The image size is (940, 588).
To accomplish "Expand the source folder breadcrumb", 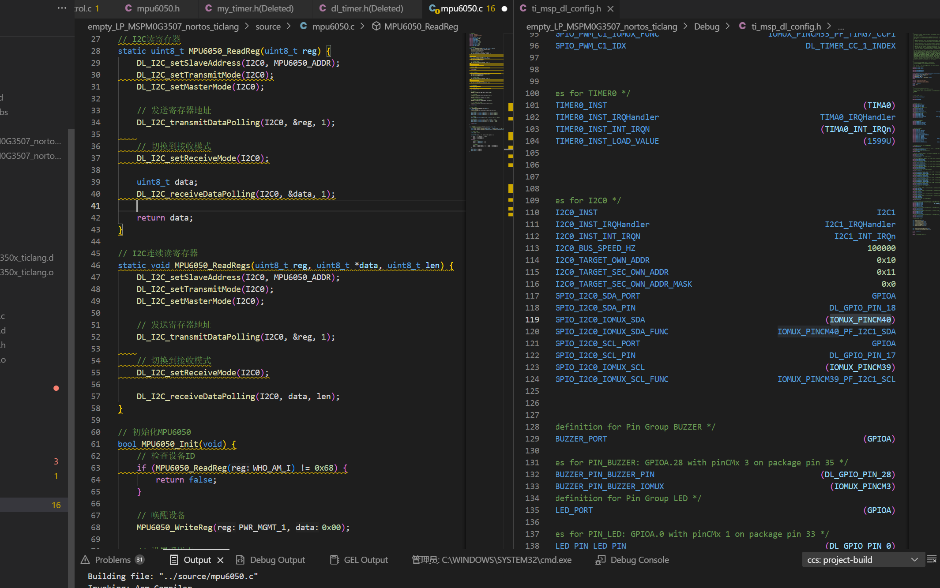I will click(x=268, y=26).
